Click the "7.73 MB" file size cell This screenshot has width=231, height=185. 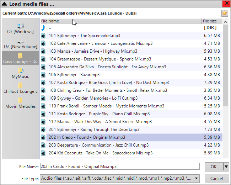tap(212, 129)
